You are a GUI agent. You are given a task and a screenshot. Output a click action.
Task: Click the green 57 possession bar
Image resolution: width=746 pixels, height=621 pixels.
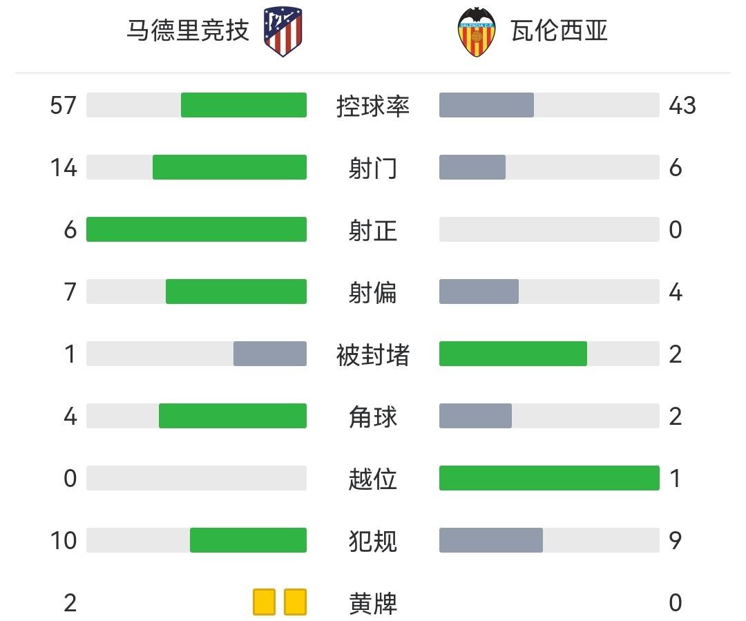point(244,105)
